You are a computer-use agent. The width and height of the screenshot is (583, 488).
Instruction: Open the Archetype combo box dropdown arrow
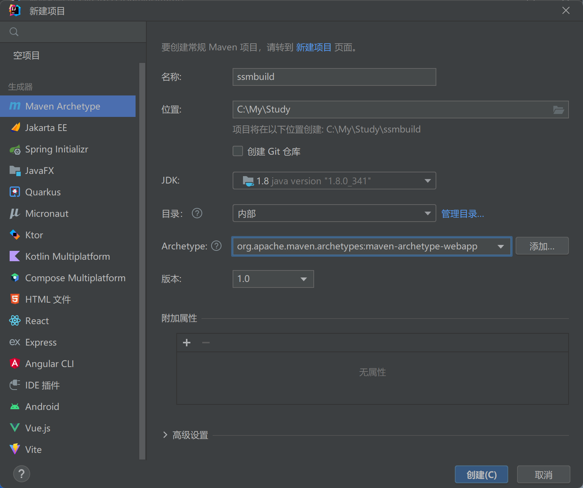501,246
